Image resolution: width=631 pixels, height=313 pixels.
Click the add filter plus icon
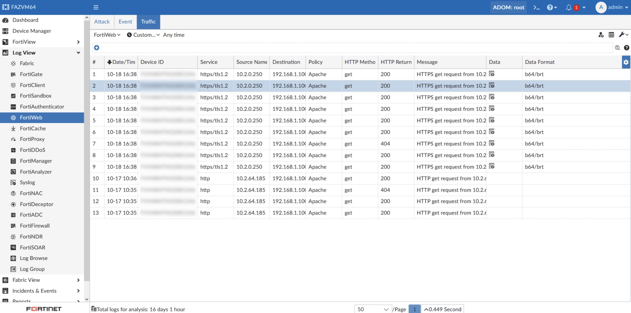click(x=97, y=48)
